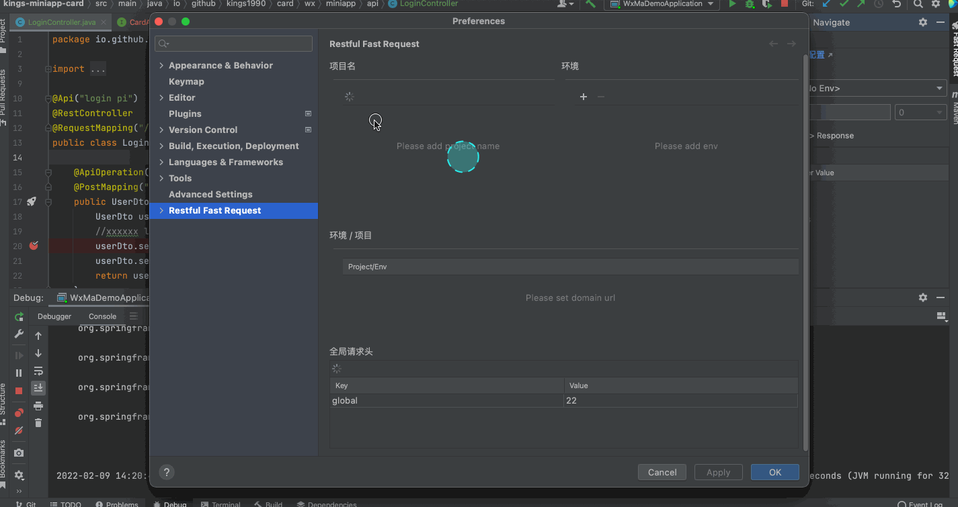Open View Breakpoints from debug sidebar
Image resolution: width=958 pixels, height=507 pixels.
click(19, 412)
